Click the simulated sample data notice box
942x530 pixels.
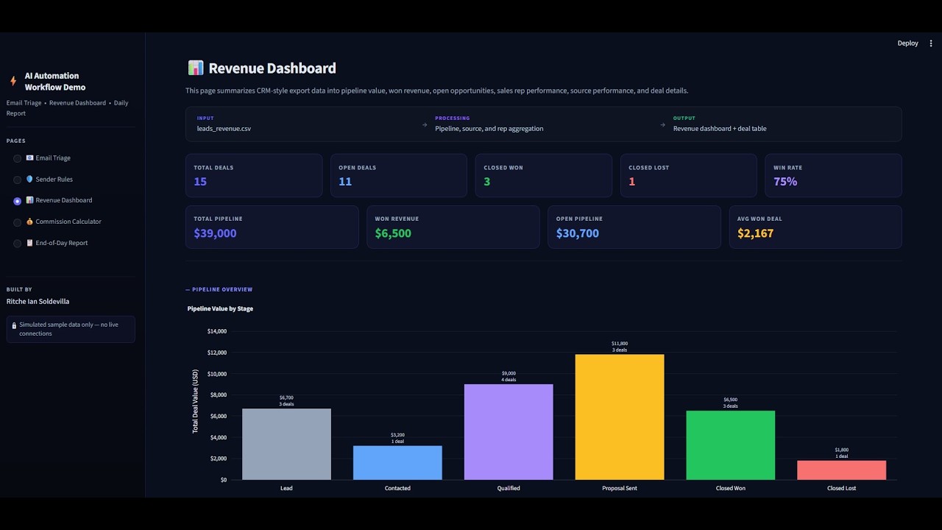coord(71,329)
